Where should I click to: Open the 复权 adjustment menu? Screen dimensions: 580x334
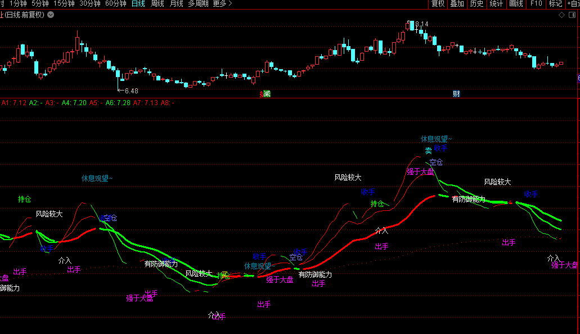click(438, 4)
